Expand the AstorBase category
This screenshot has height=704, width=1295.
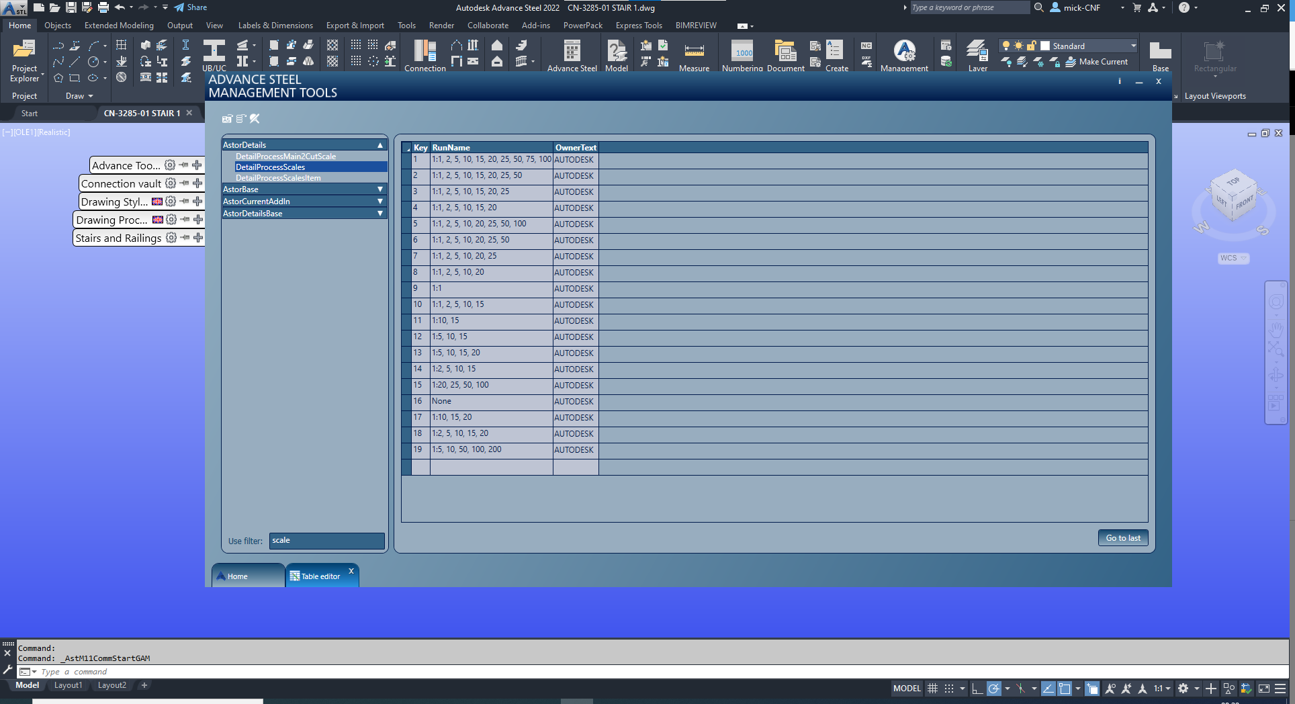pyautogui.click(x=380, y=189)
